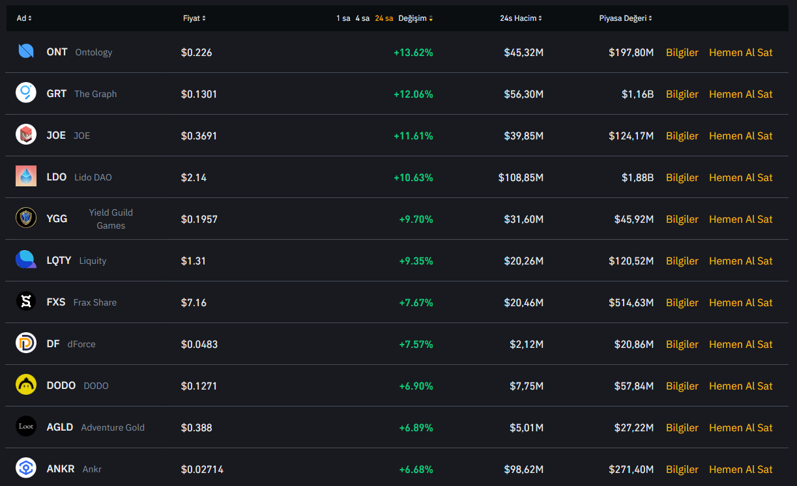Click the Ontology ONT coin icon
Viewport: 797px width, 486px height.
point(26,51)
